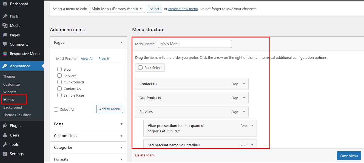Click the Responsive Menu plugin icon
364x163 pixels.
(x=5, y=54)
